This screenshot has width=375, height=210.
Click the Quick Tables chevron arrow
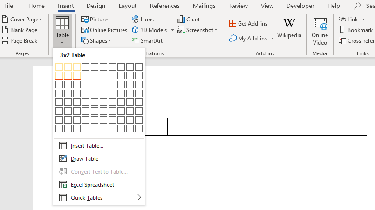[x=139, y=197]
